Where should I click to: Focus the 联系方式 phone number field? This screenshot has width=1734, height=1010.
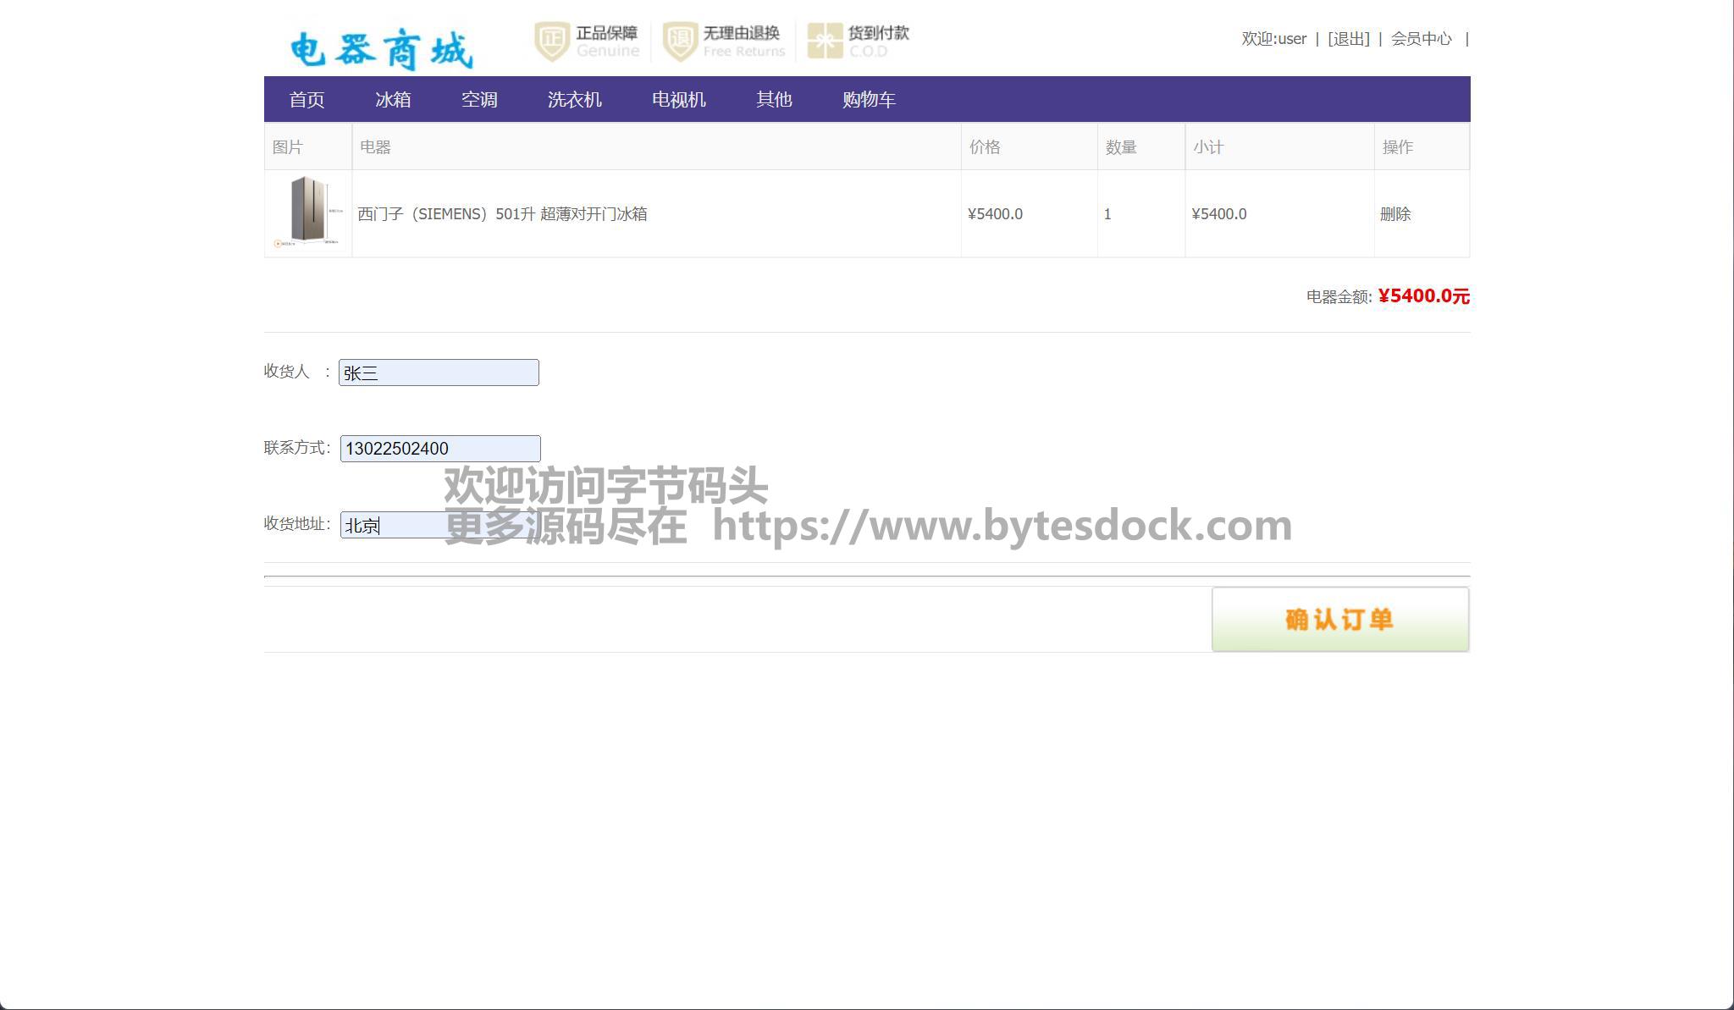pyautogui.click(x=440, y=449)
